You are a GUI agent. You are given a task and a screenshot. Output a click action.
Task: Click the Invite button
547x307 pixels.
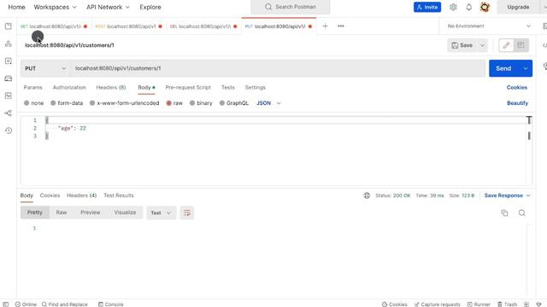coord(427,7)
